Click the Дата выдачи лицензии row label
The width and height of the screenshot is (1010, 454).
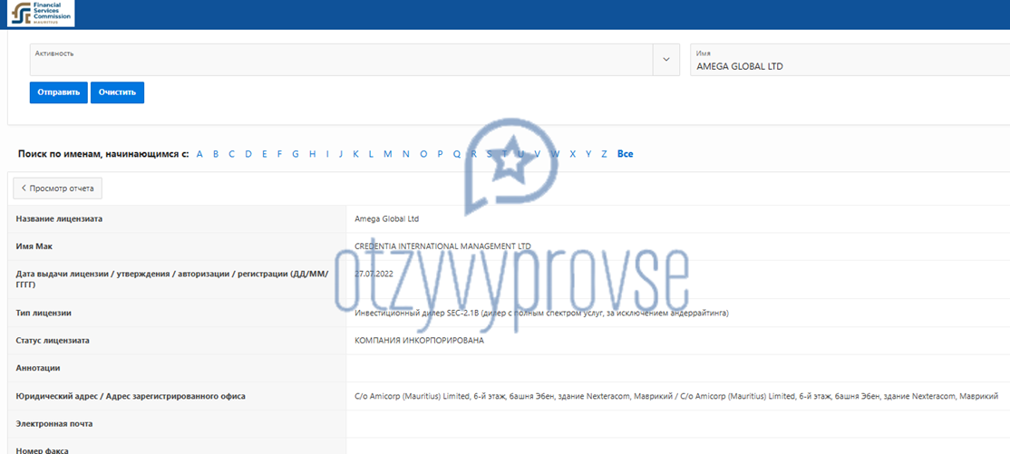point(172,279)
